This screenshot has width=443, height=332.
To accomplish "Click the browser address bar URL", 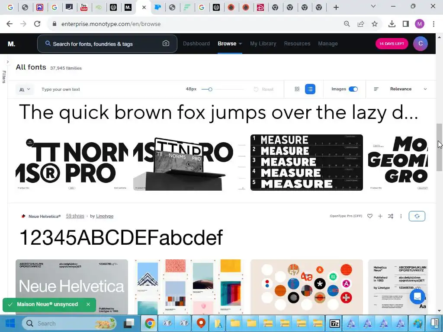I will [x=111, y=24].
